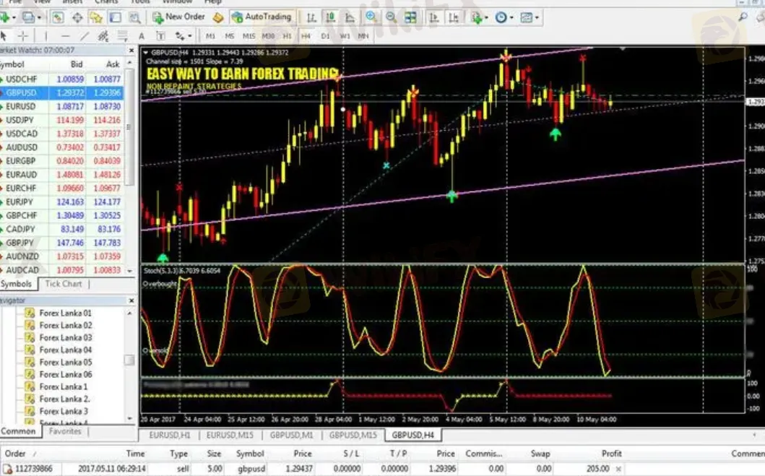Select the Text Label tool

point(160,36)
